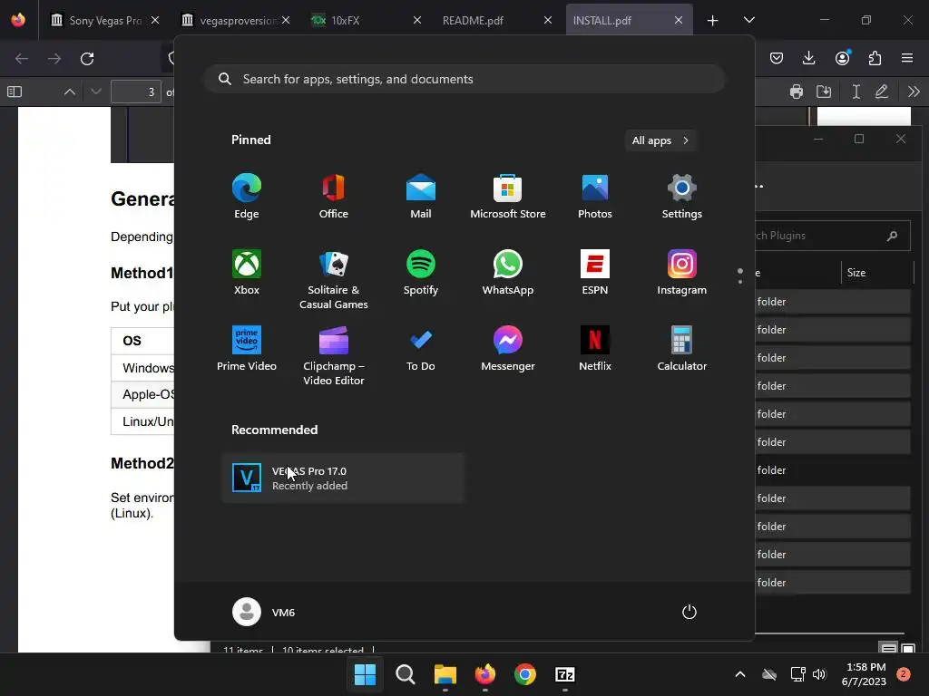
Task: Open File Explorer from the taskbar
Action: 445,674
